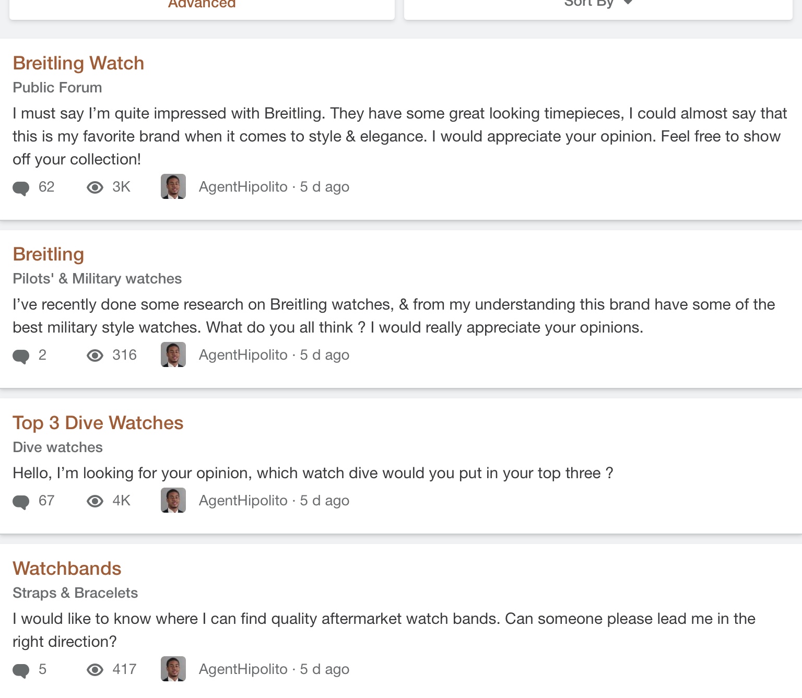
Task: Open the Top 3 Dive Watches thread
Action: click(98, 423)
